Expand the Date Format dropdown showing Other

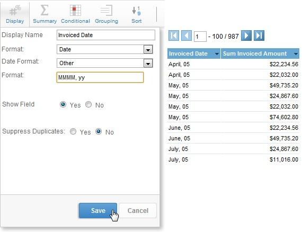tap(148, 64)
